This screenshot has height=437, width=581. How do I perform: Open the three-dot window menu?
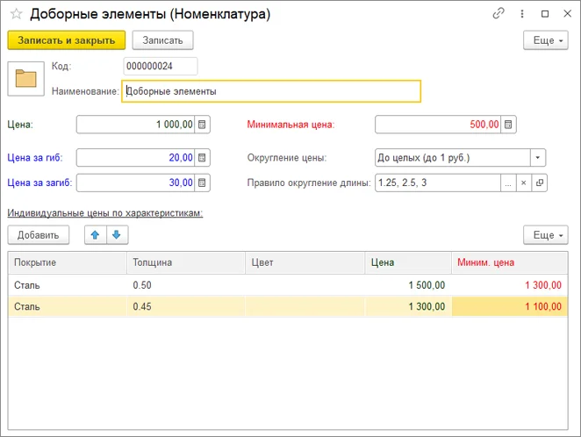[x=522, y=14]
